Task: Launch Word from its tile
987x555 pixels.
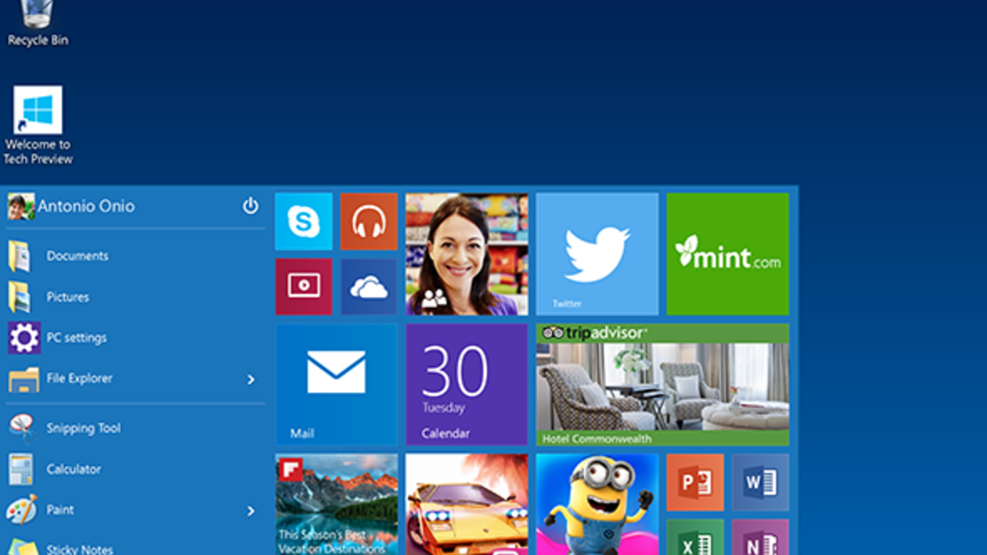Action: pos(761,482)
